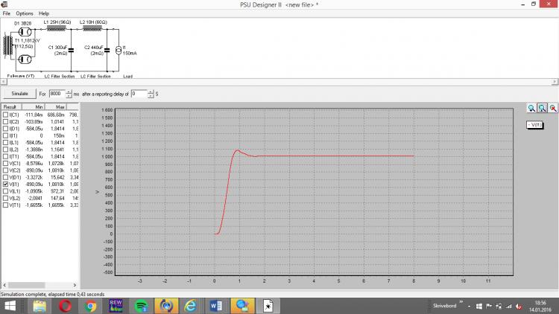The width and height of the screenshot is (559, 314).
Task: Open the app icon left of Internet Explorer
Action: click(x=166, y=306)
